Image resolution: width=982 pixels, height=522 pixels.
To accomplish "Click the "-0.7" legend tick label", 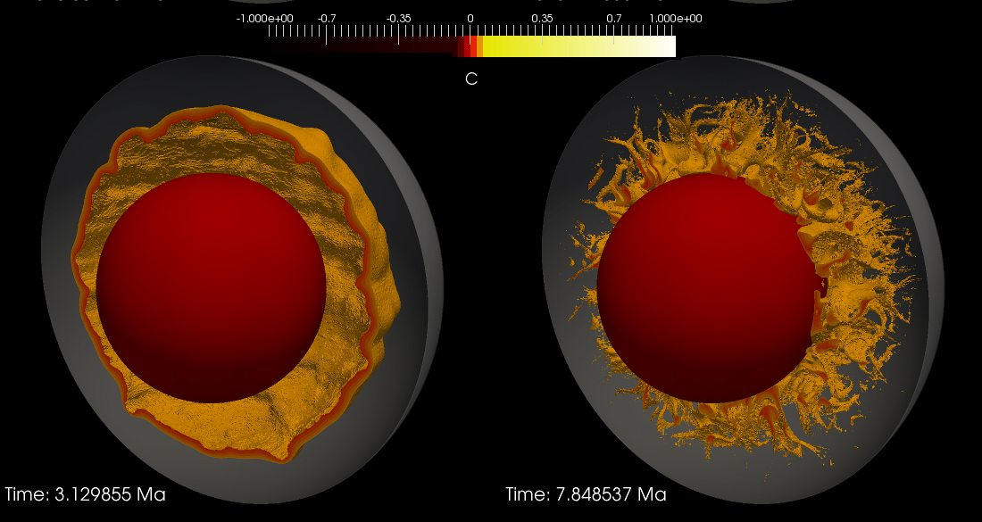I will (x=326, y=19).
